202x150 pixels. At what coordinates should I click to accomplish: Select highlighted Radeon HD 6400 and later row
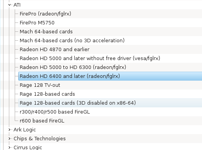110,76
